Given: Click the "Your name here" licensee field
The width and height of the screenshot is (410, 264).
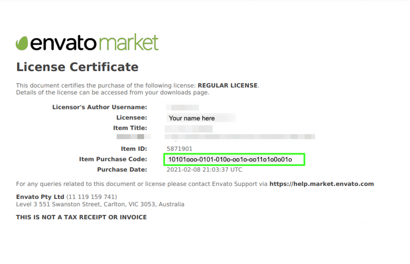Looking at the screenshot, I should tap(192, 118).
